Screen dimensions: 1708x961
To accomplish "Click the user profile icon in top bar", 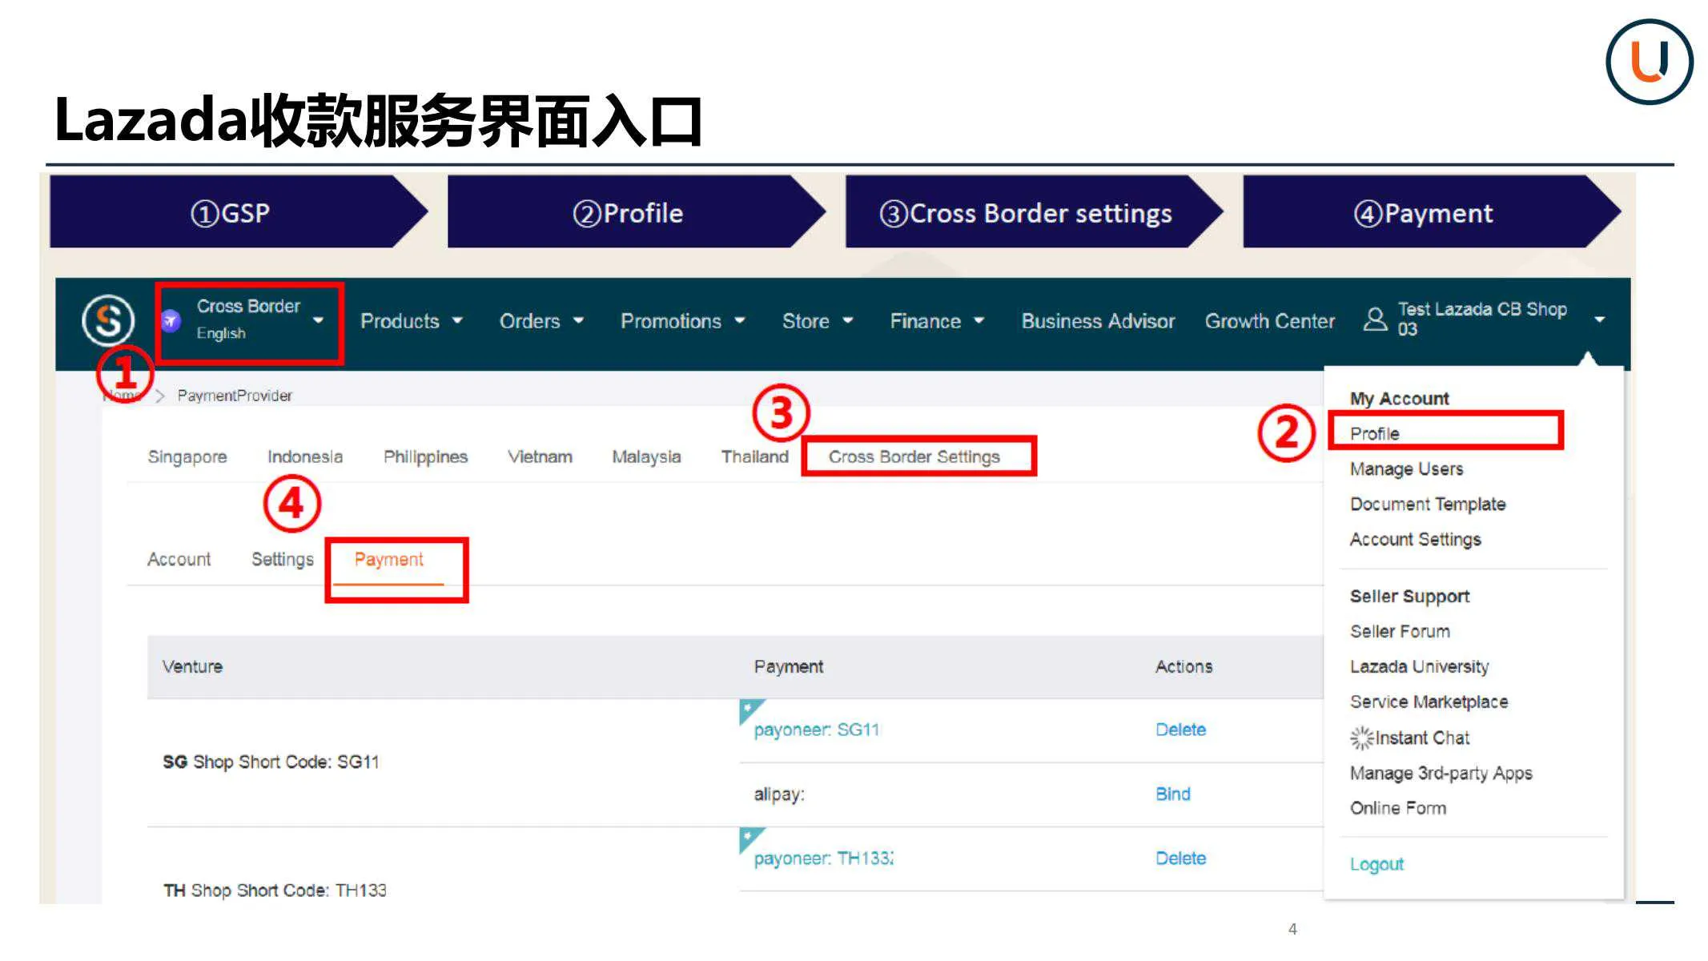I will pos(1376,319).
